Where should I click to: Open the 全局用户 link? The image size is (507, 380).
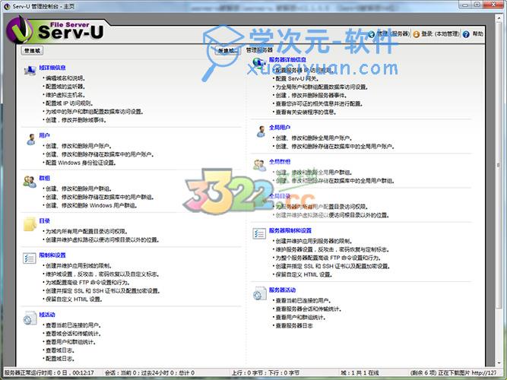(x=280, y=128)
